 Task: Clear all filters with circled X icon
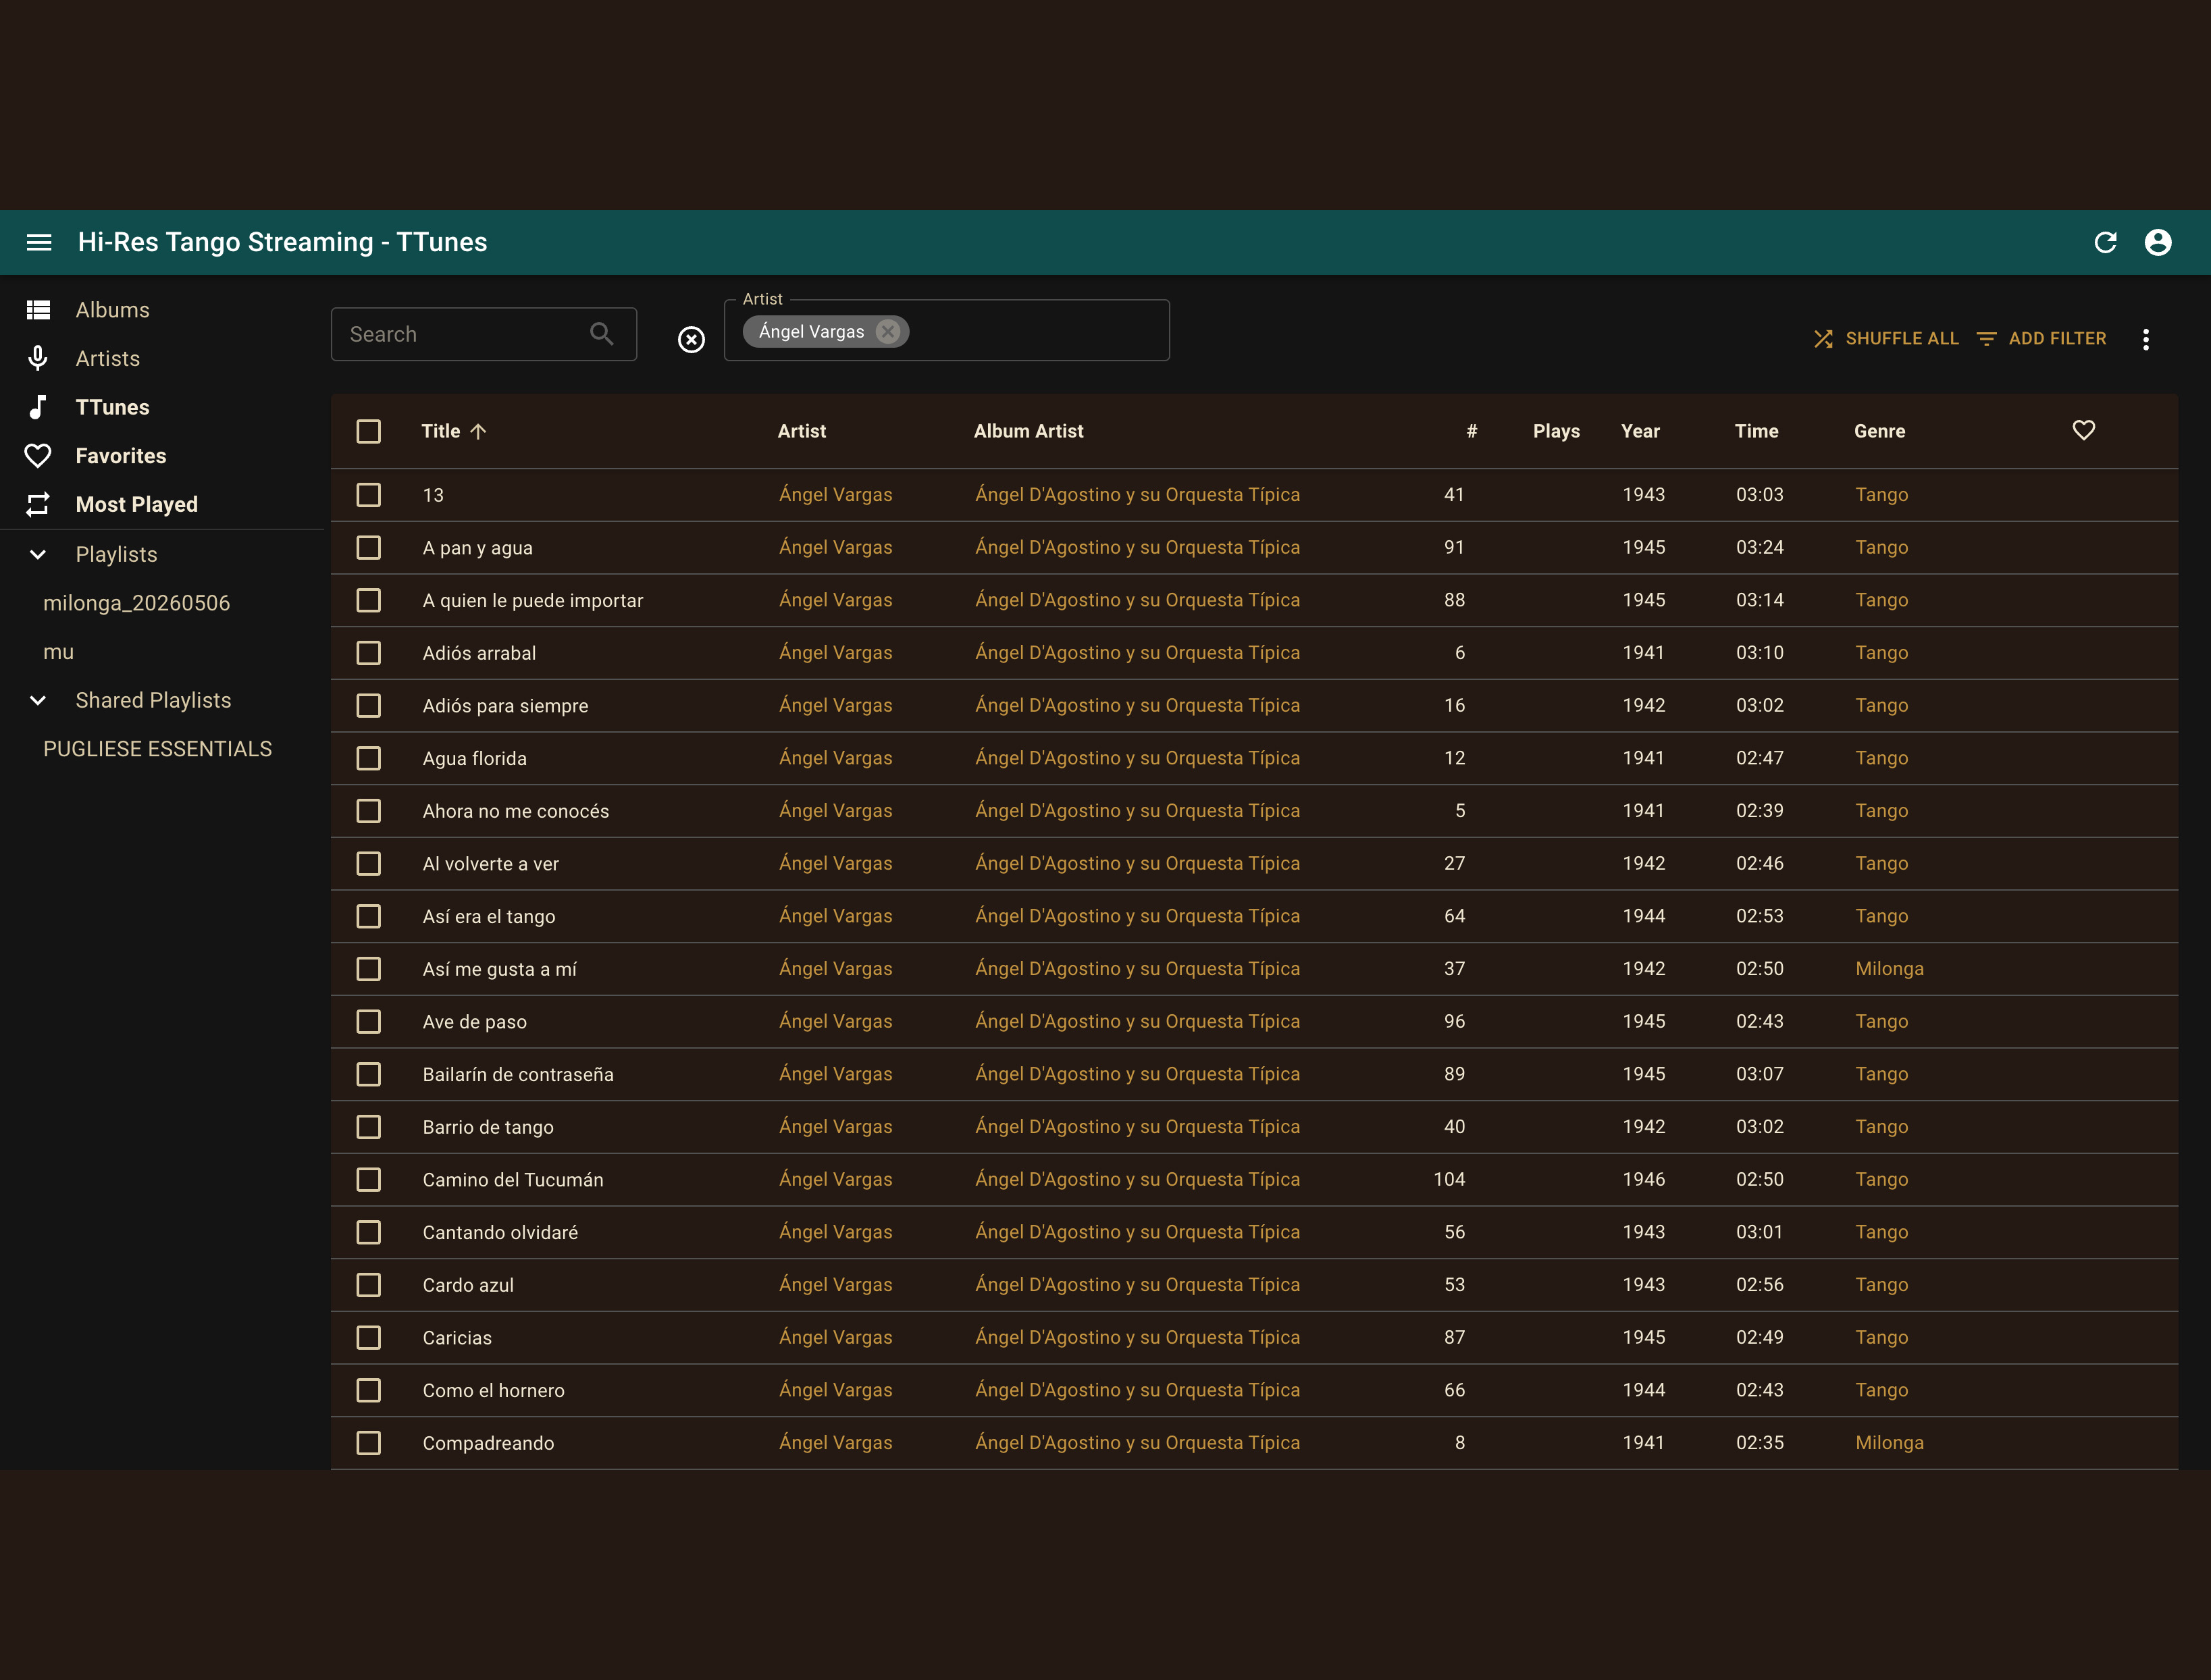691,340
